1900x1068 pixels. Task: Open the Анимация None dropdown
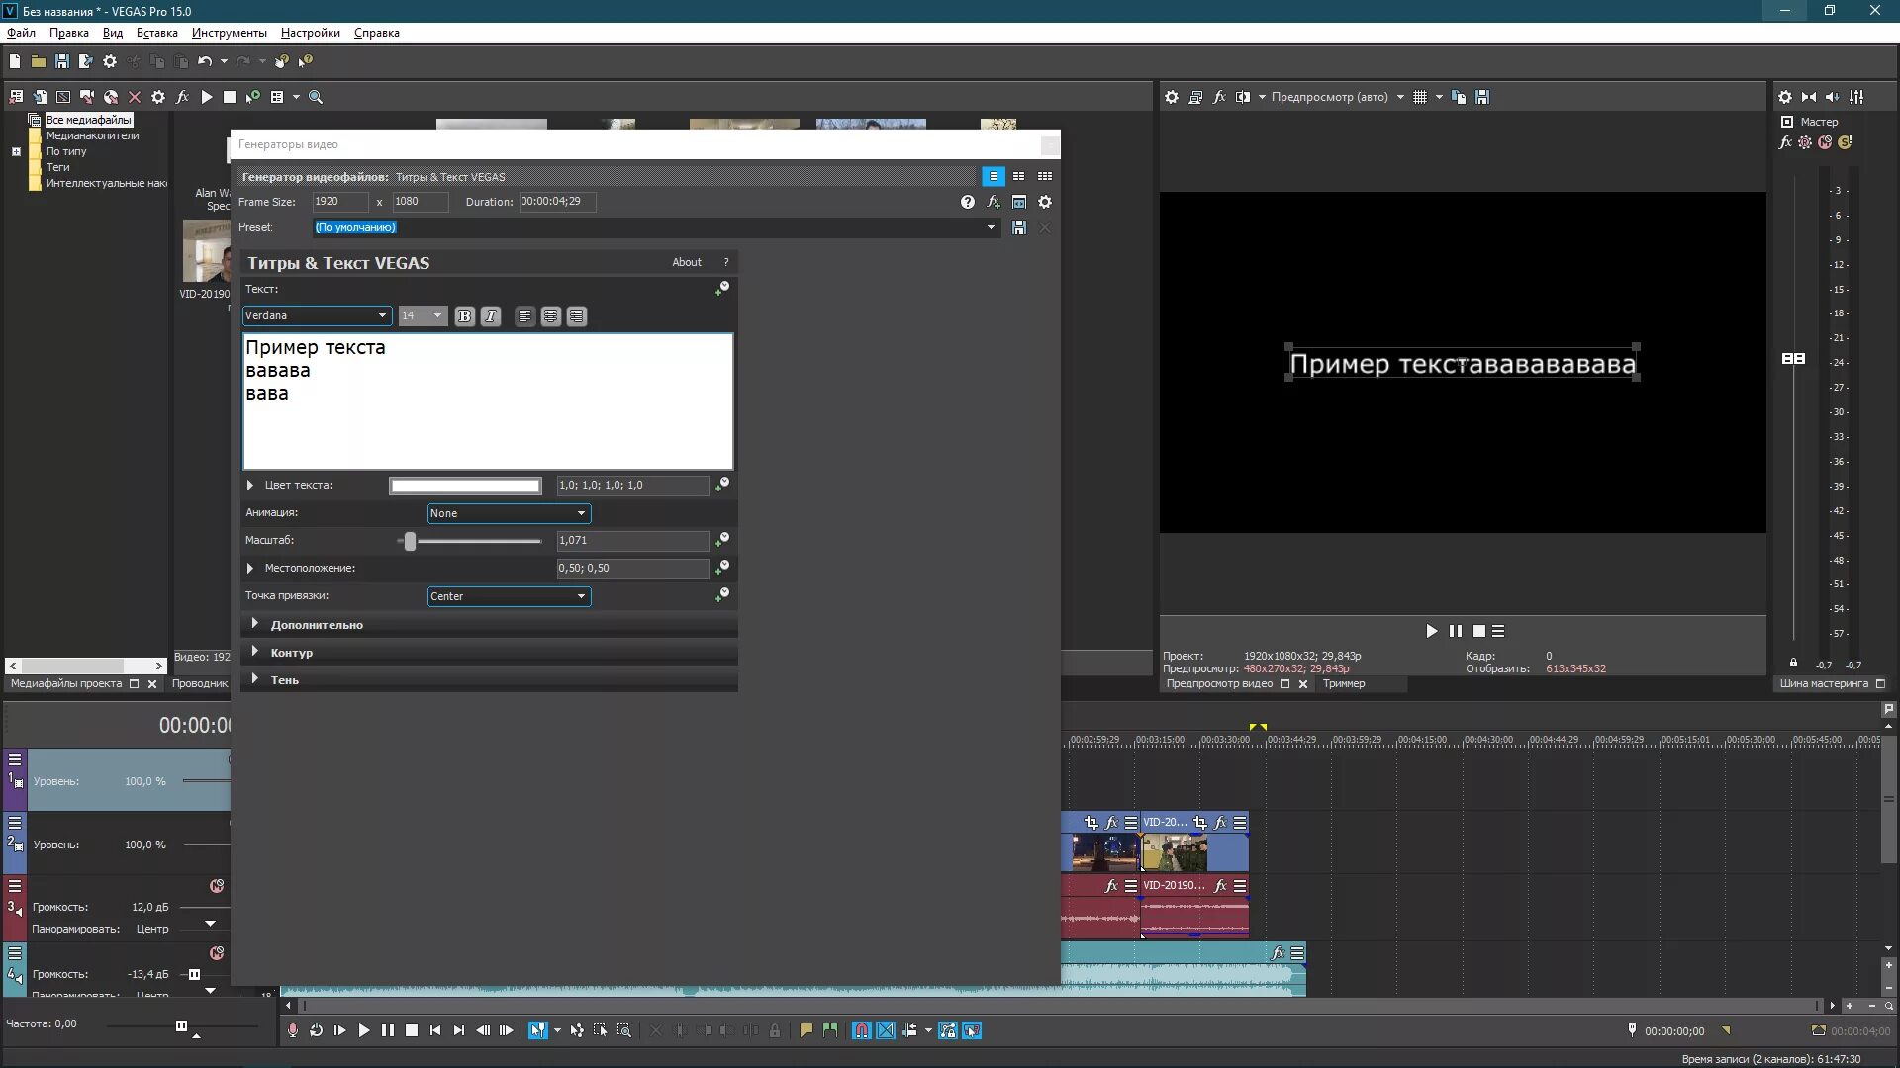point(509,513)
